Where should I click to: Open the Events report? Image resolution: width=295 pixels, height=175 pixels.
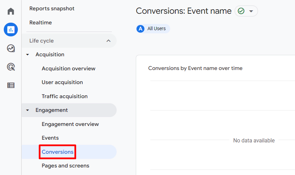click(50, 138)
